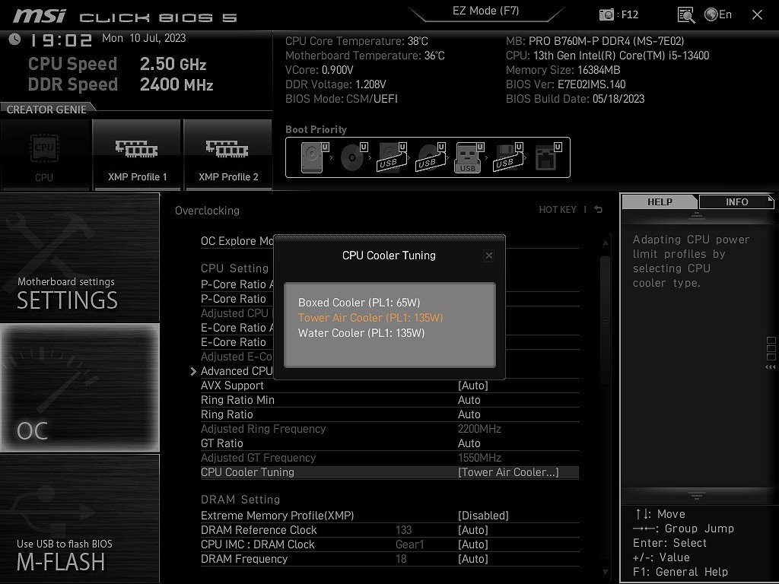Select the network boot device icon

[x=548, y=157]
